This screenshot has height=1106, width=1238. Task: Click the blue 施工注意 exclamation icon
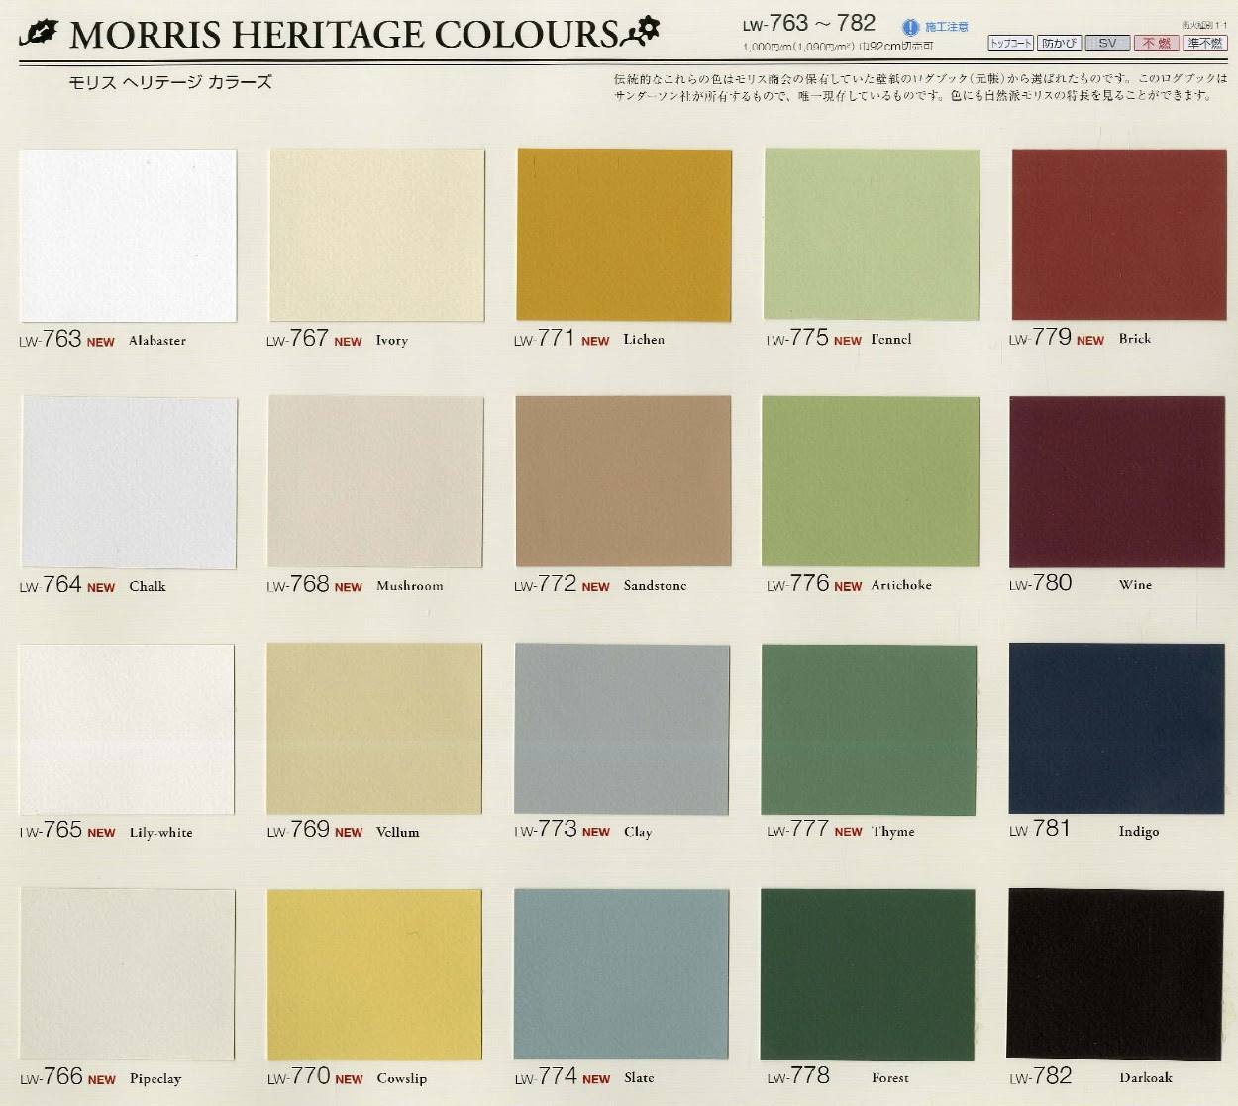click(x=910, y=28)
